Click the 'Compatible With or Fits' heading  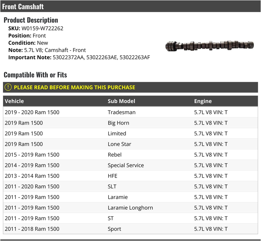(x=35, y=75)
